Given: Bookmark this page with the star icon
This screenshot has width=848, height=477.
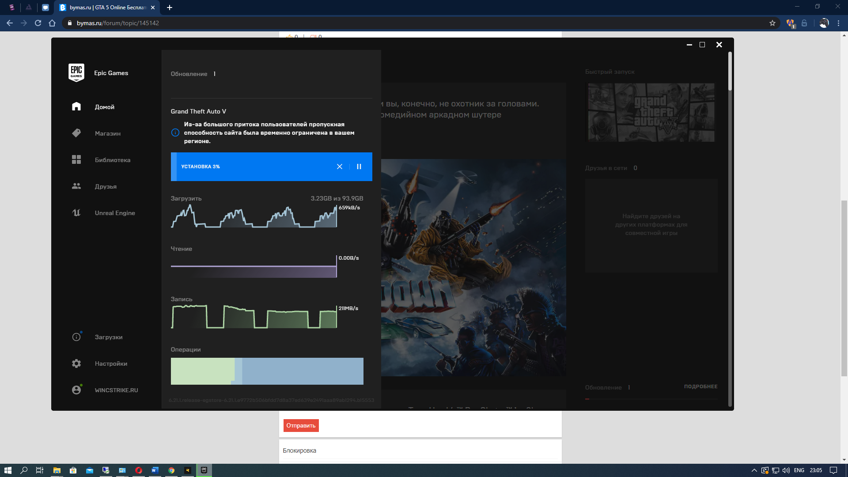Looking at the screenshot, I should [772, 23].
